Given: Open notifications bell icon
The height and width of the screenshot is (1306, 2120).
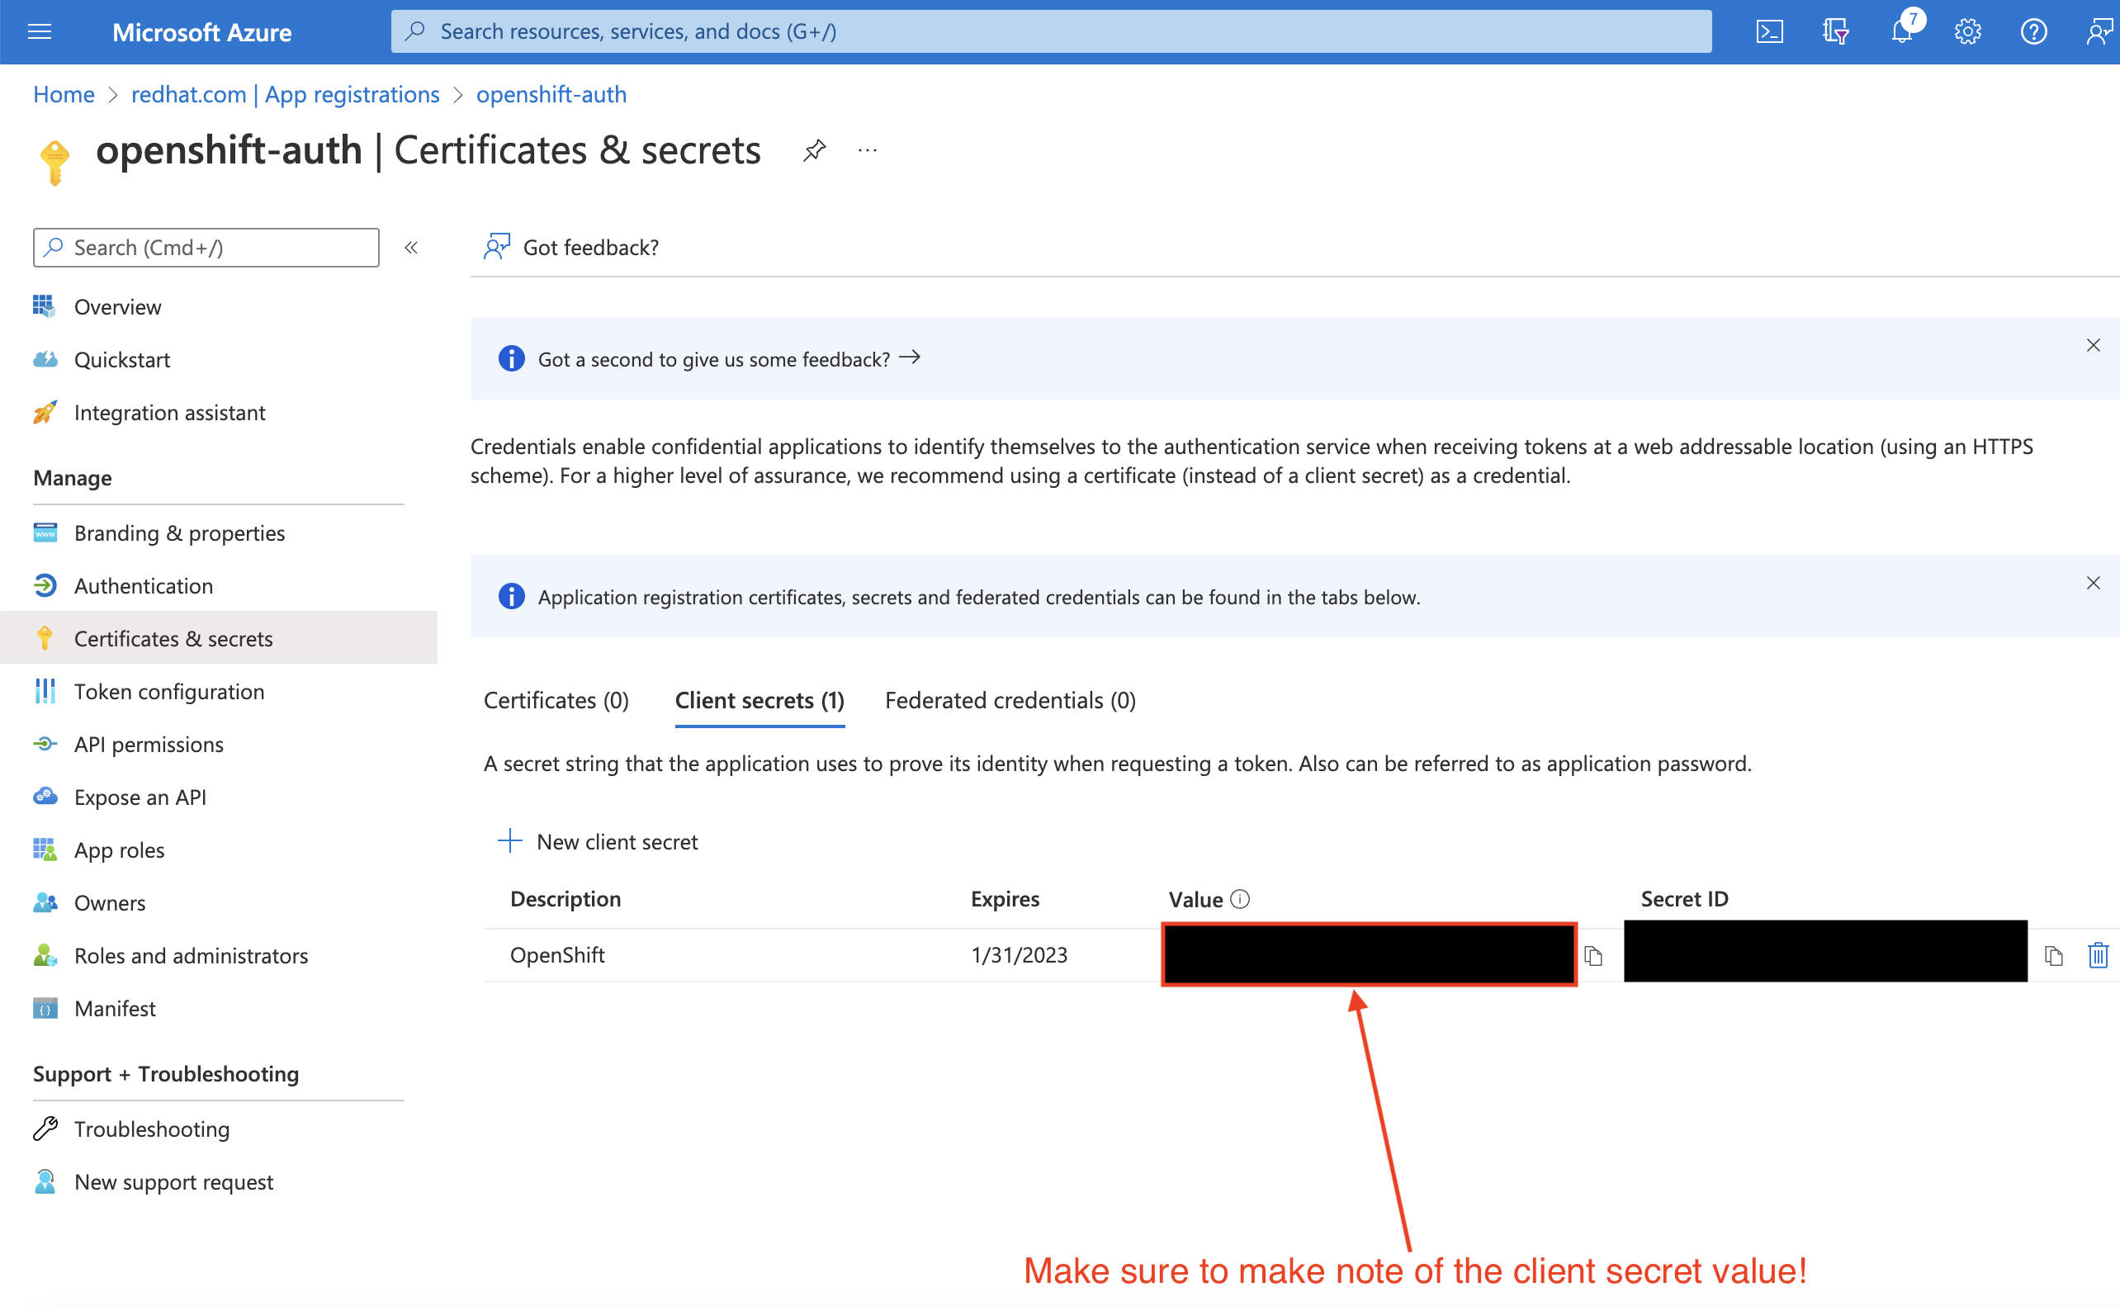Looking at the screenshot, I should click(1900, 32).
